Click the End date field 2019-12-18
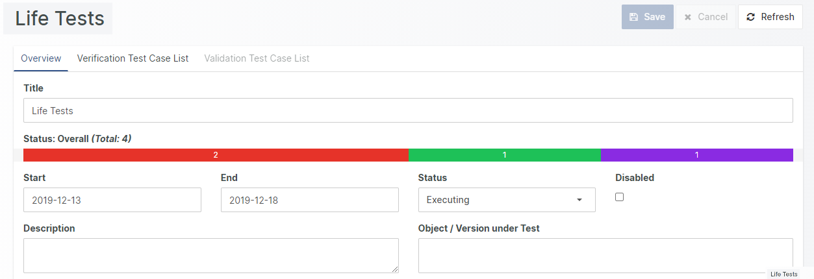 coord(309,200)
